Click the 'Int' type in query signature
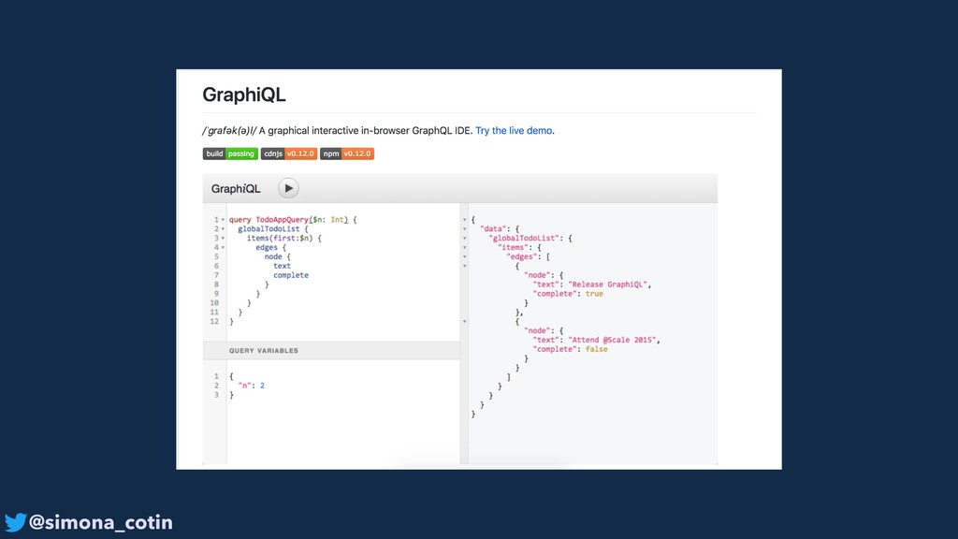This screenshot has width=958, height=539. click(x=337, y=219)
